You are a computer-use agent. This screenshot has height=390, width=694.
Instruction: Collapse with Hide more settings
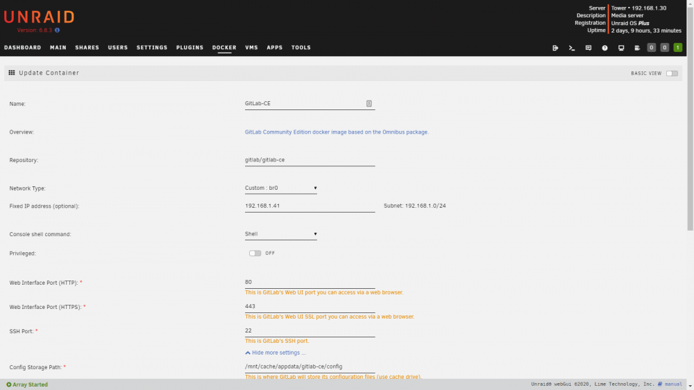pyautogui.click(x=276, y=353)
